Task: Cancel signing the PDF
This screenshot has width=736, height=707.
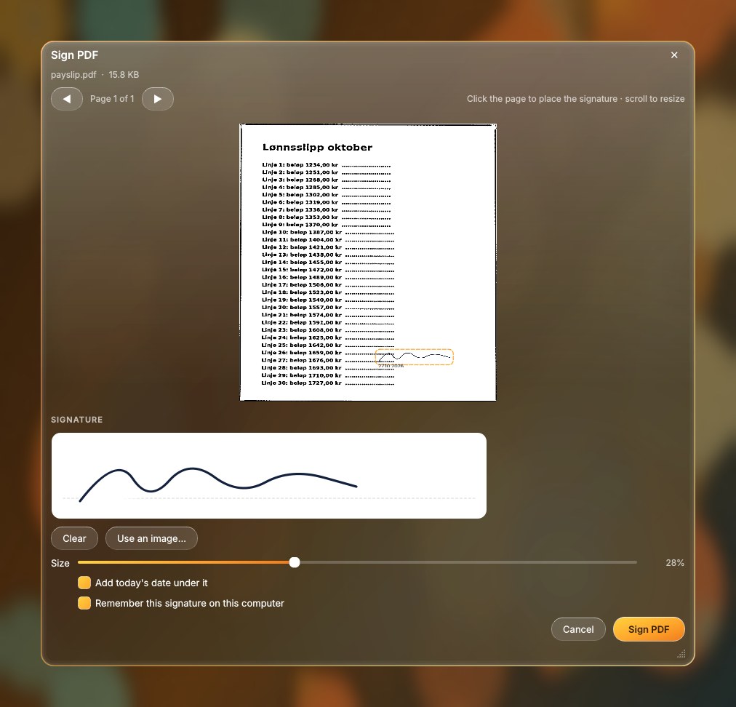Action: click(x=577, y=629)
